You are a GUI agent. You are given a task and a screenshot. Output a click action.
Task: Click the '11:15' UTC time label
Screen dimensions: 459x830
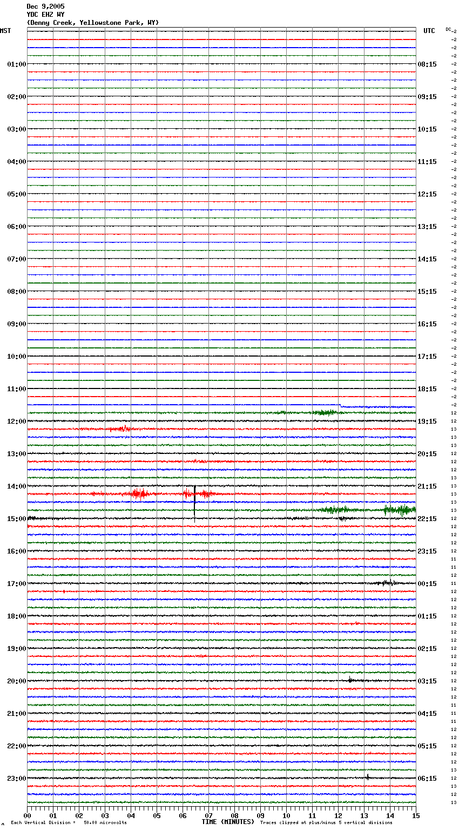pyautogui.click(x=427, y=162)
